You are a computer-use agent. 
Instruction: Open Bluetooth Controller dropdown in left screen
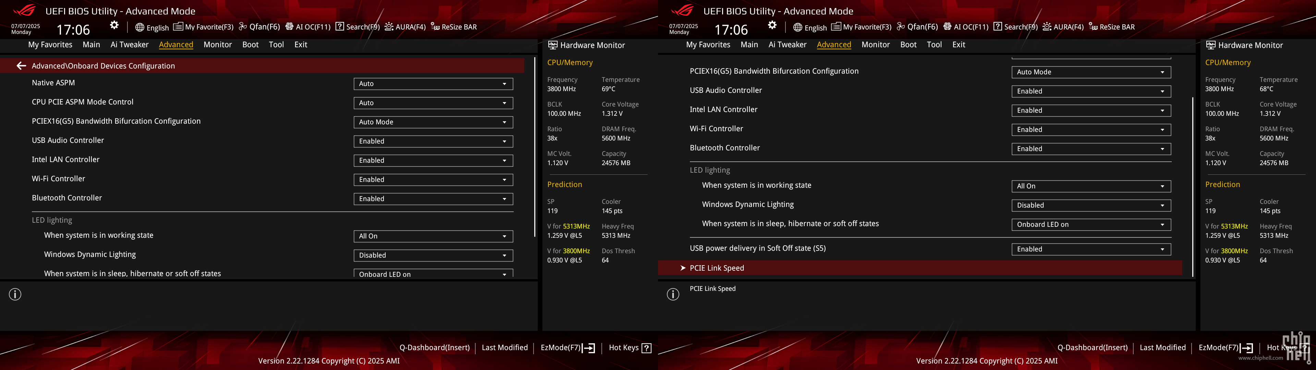[x=433, y=199]
